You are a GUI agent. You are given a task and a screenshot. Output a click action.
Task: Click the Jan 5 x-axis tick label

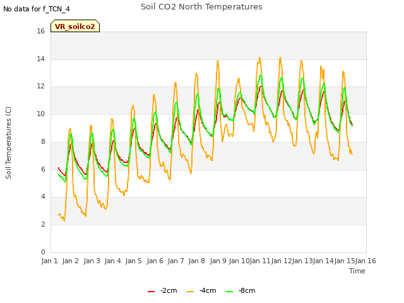point(133,261)
